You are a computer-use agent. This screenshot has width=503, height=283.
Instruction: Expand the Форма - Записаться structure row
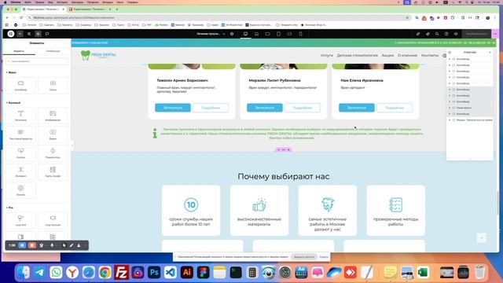[x=450, y=120]
